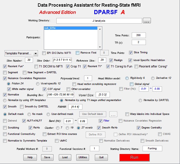Toggle T1 Coreg to Fun checkbox
This screenshot has height=164, width=180.
pyautogui.click(x=108, y=66)
